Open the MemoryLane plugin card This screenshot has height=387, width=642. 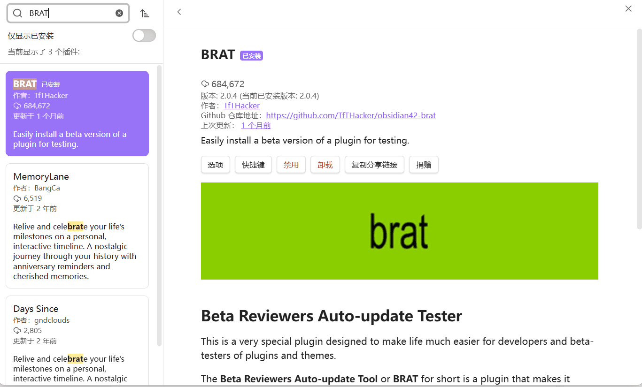coord(77,226)
